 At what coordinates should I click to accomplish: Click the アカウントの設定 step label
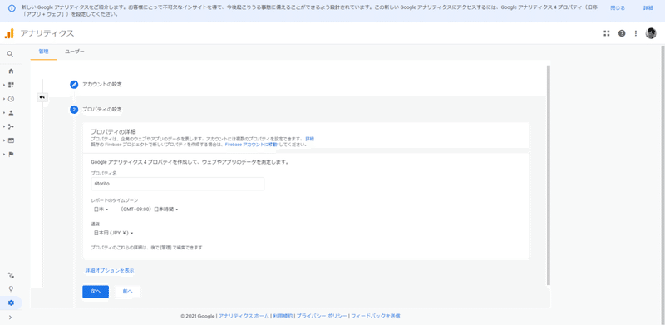coord(102,85)
